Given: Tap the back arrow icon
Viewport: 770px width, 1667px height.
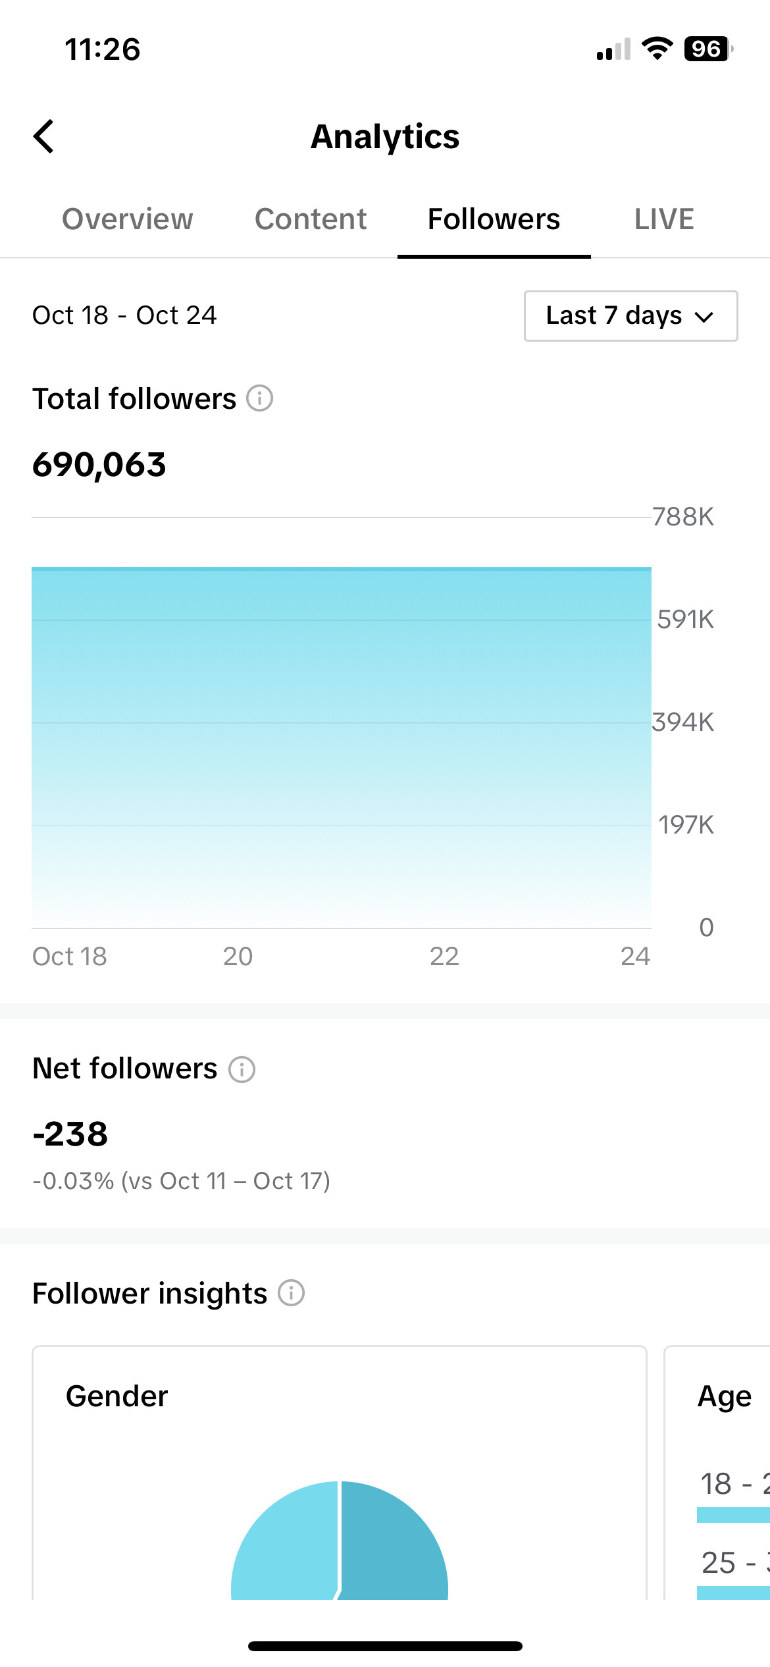Looking at the screenshot, I should 43,136.
